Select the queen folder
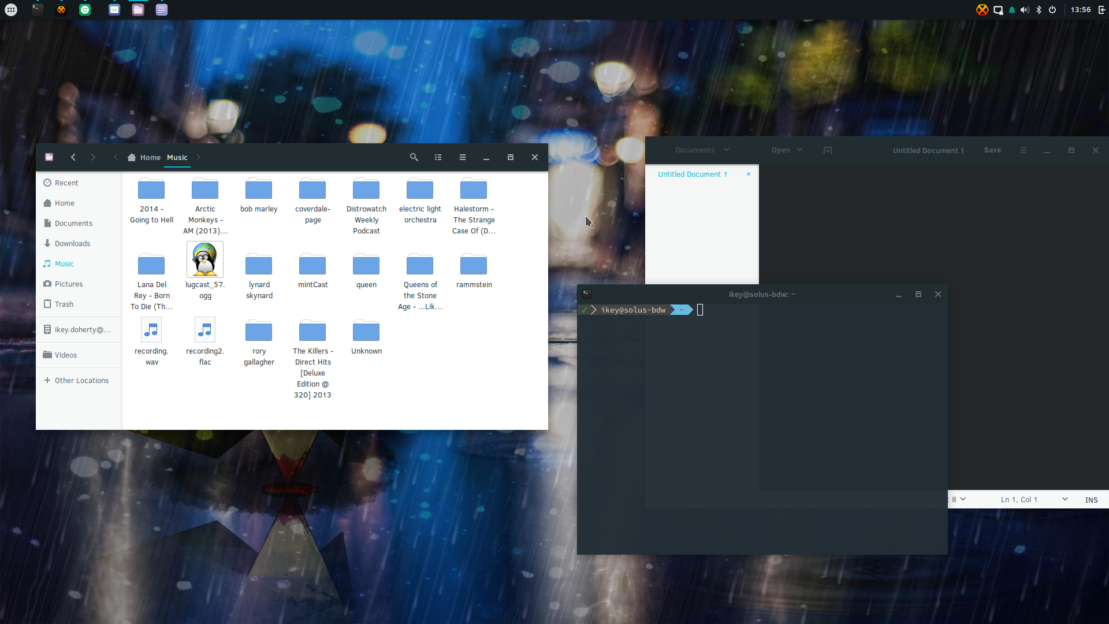Viewport: 1109px width, 624px height. click(x=366, y=271)
